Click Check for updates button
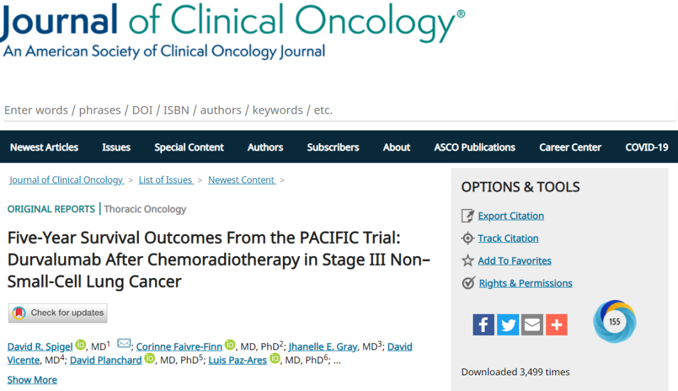The height and width of the screenshot is (391, 678). point(58,313)
